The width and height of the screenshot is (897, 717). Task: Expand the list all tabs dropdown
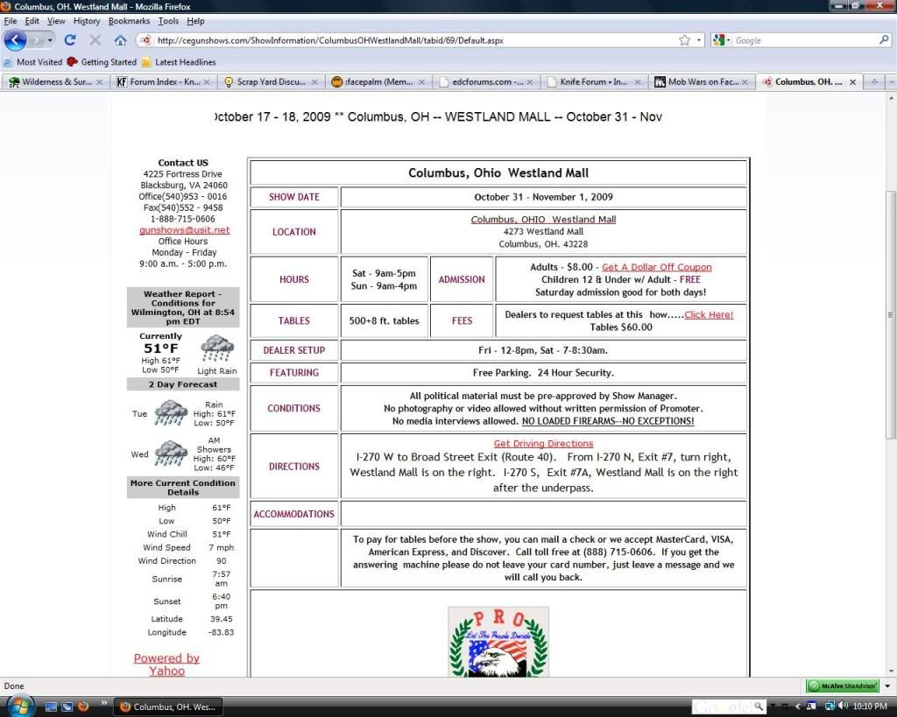[889, 81]
